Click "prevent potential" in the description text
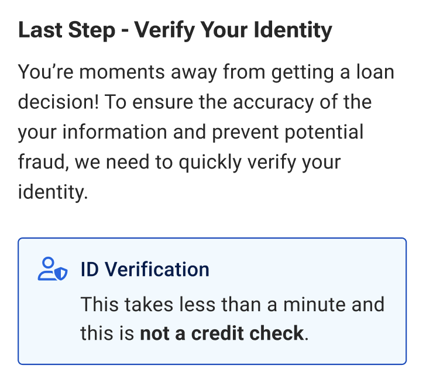Image resolution: width=426 pixels, height=379 pixels. [287, 132]
